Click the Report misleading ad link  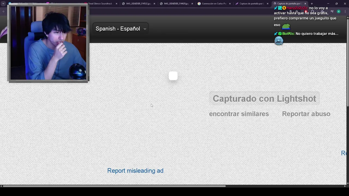point(135,171)
